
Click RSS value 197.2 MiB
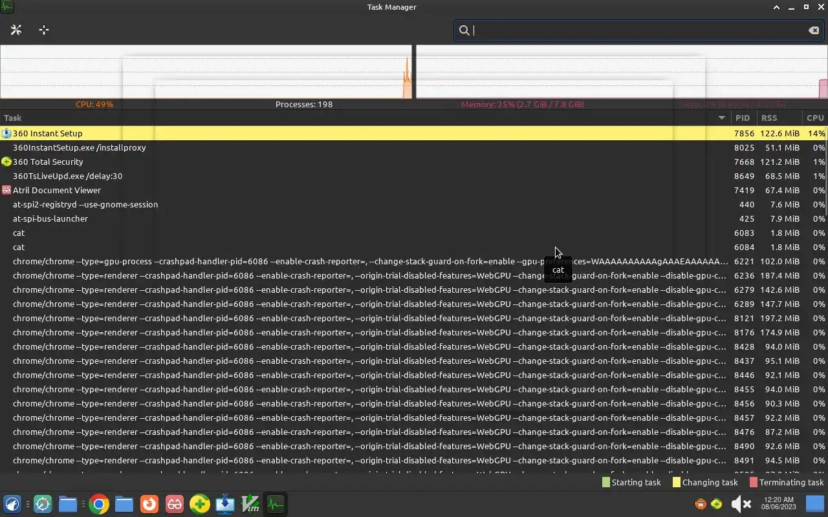pyautogui.click(x=780, y=318)
